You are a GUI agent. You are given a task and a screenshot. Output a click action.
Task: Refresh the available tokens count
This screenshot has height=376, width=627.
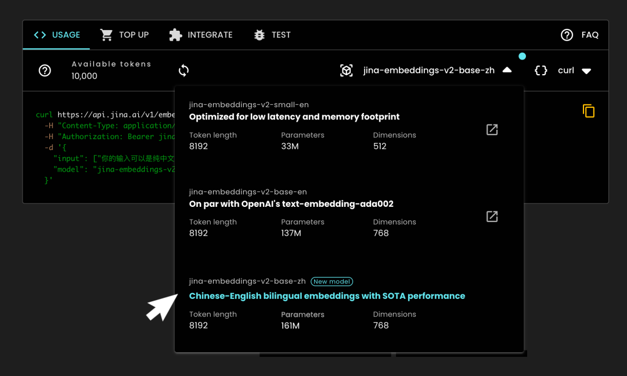[x=183, y=71]
